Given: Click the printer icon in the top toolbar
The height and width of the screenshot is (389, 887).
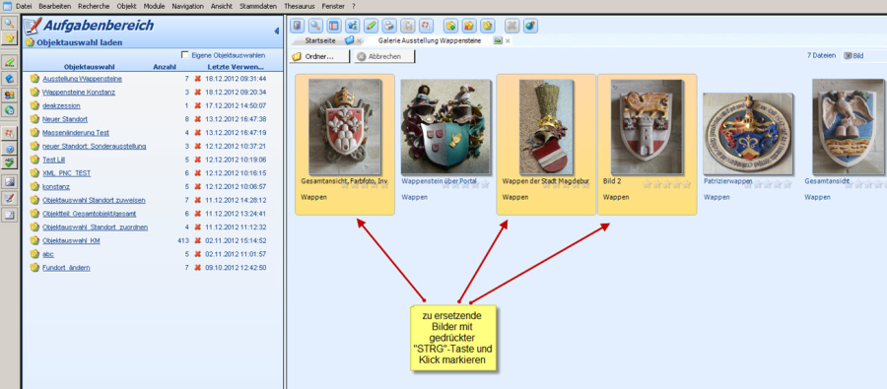Looking at the screenshot, I should point(388,26).
